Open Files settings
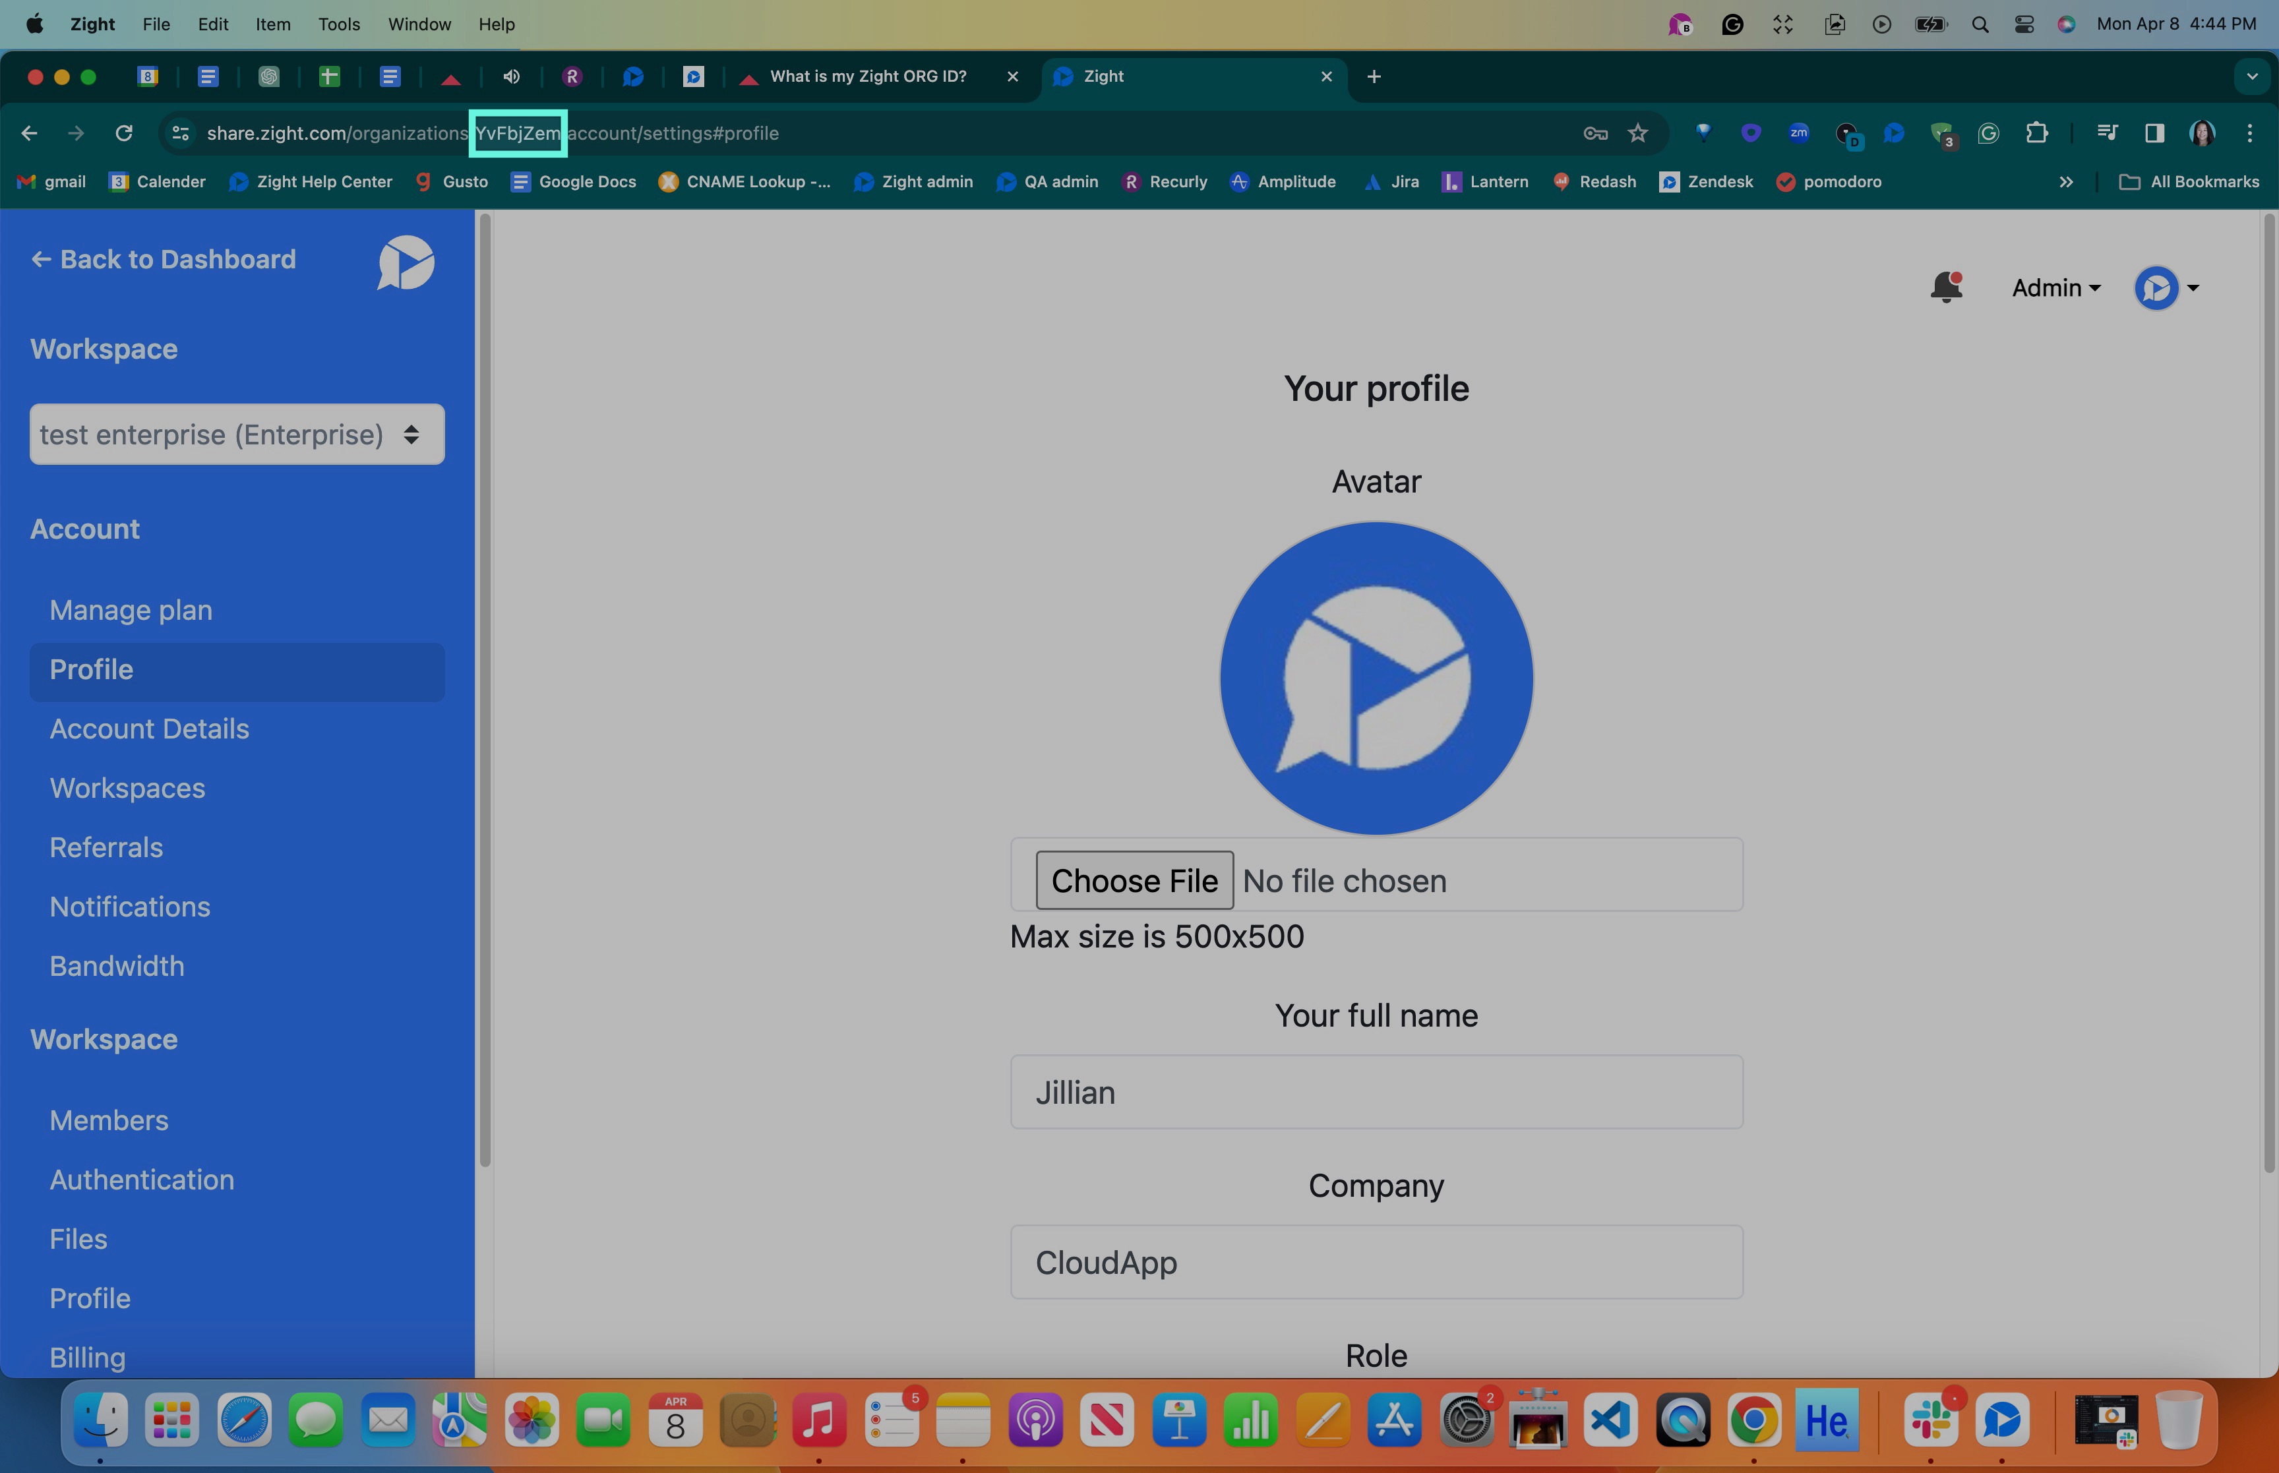The width and height of the screenshot is (2279, 1473). (x=78, y=1239)
